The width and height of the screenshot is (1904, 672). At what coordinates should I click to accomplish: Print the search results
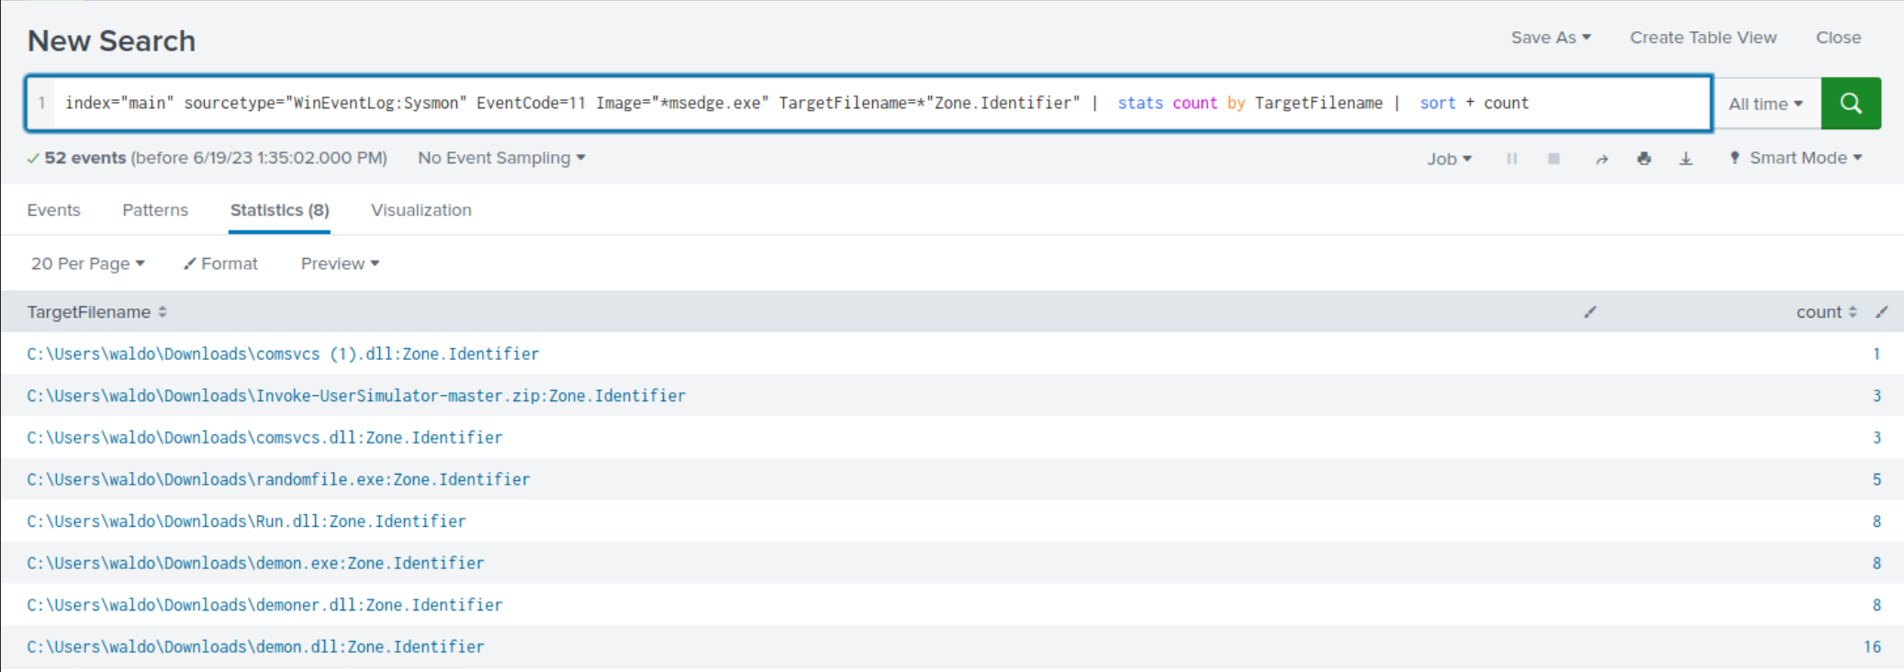[x=1643, y=159]
